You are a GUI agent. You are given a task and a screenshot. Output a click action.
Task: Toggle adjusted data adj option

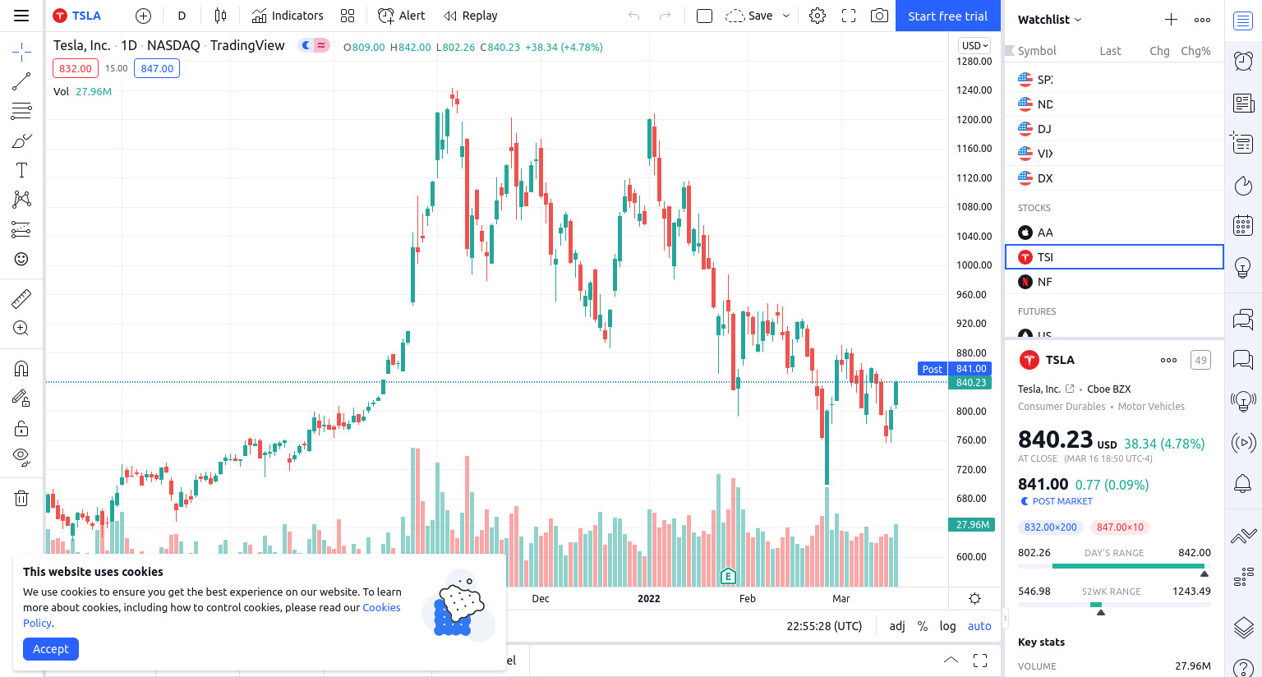[x=897, y=626]
